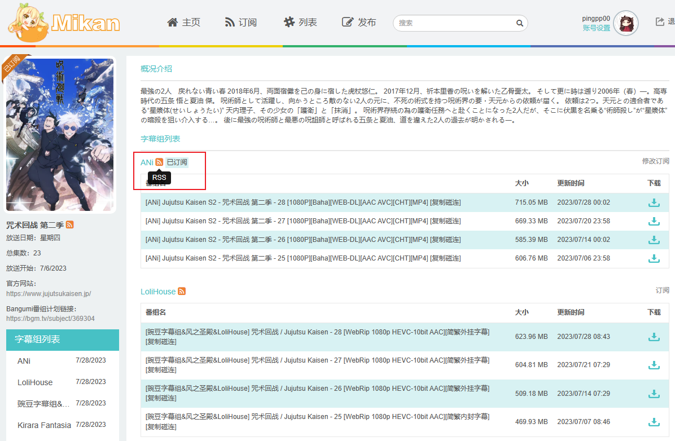Click the 2023/07/20 23:58 update time
Viewport: 675px width, 441px height.
pos(584,220)
